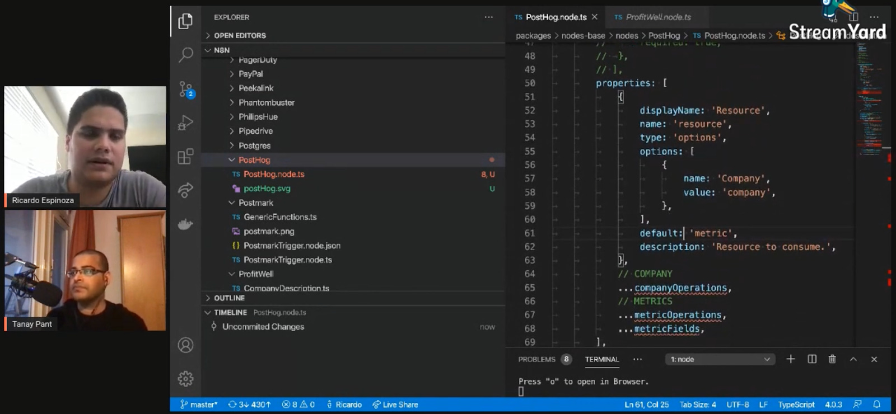Screen dimensions: 896x414
Task: Open notifications bell in status bar
Action: click(877, 404)
